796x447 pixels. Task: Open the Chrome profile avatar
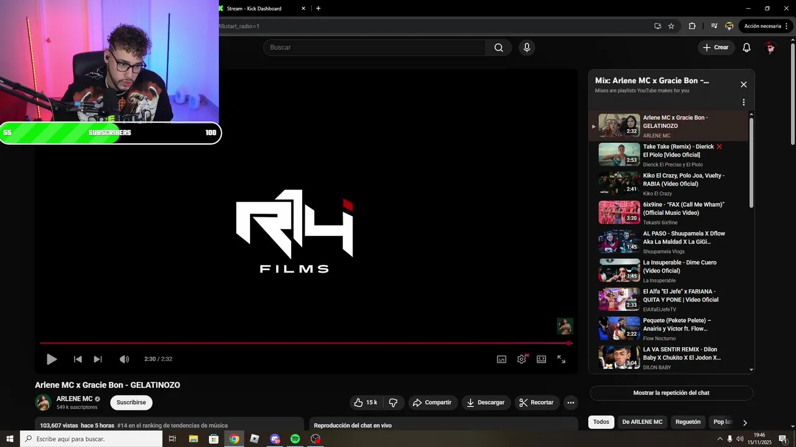[729, 26]
